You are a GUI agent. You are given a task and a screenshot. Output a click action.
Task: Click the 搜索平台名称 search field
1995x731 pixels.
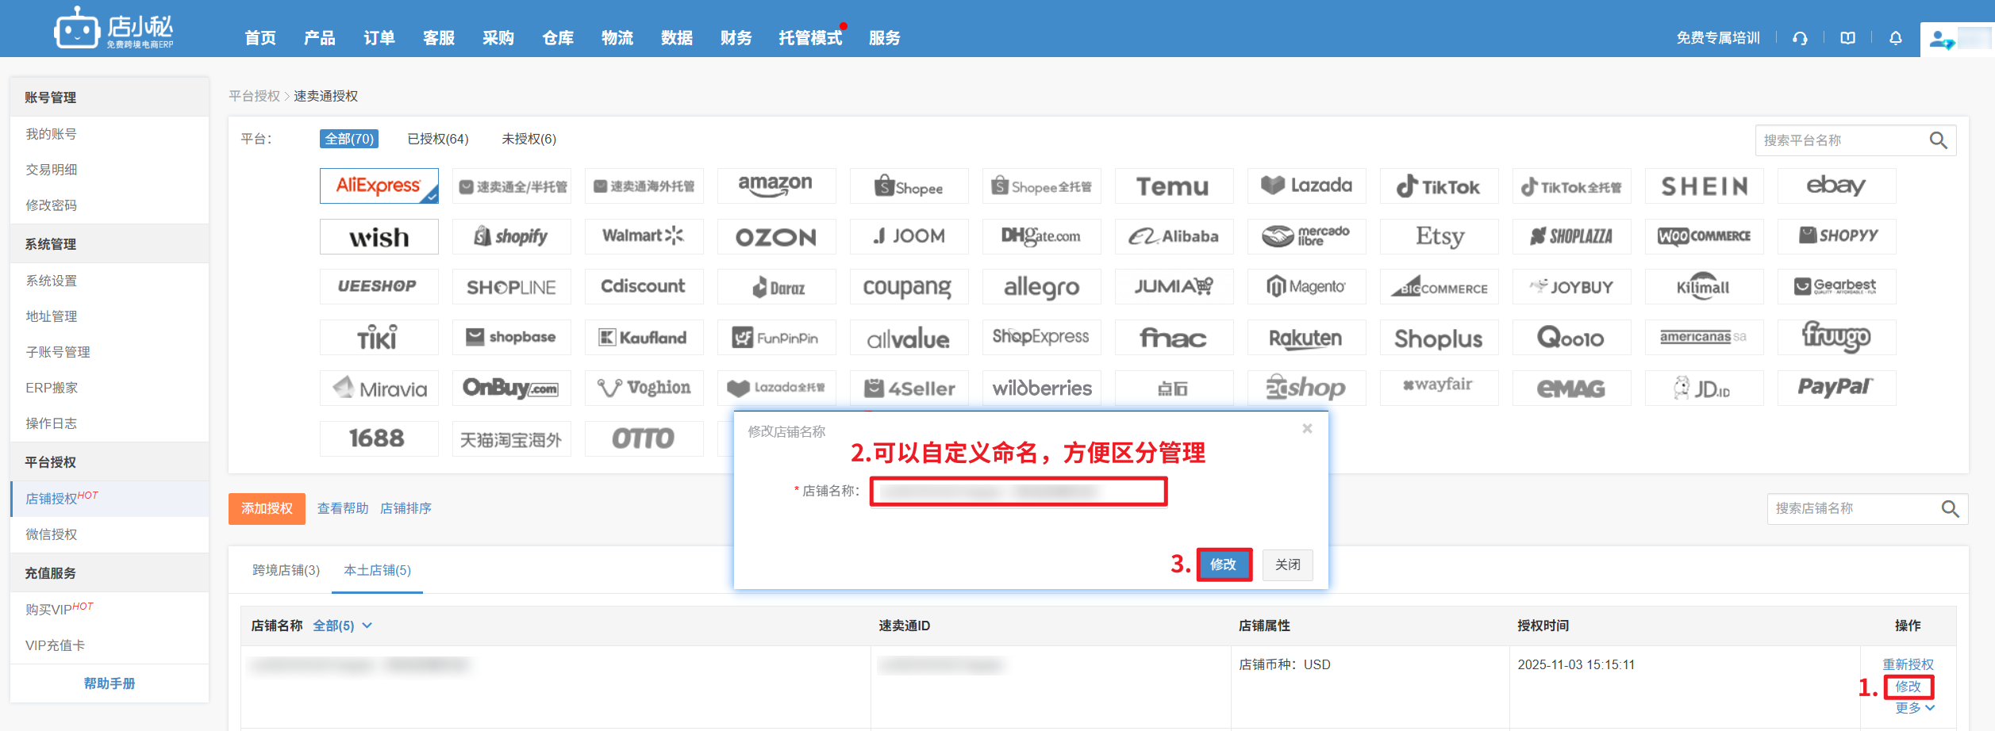1843,140
